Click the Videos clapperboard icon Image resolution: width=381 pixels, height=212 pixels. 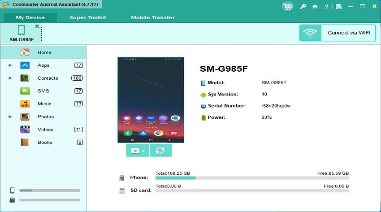point(25,130)
